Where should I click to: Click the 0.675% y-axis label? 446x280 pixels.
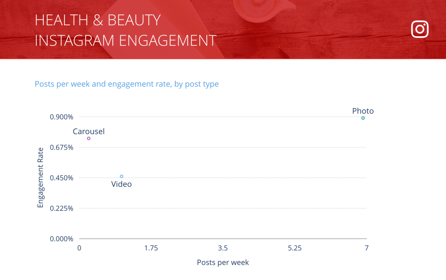click(61, 147)
